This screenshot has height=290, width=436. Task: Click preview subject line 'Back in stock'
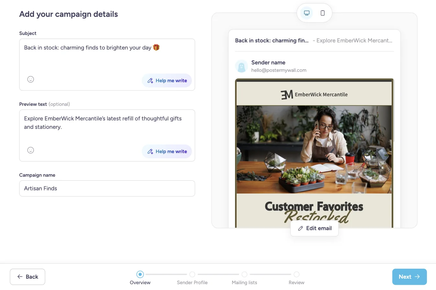coord(272,40)
